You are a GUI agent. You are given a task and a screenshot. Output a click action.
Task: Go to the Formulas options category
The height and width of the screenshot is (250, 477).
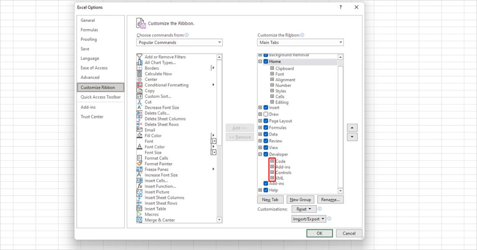[89, 30]
